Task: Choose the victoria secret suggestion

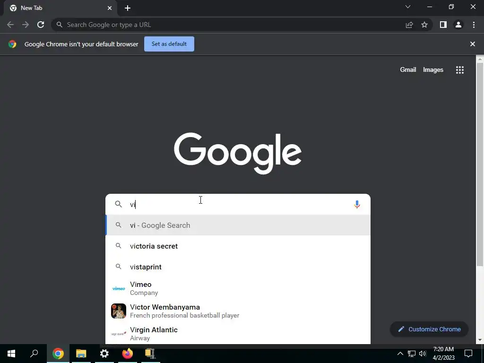Action: click(238, 246)
